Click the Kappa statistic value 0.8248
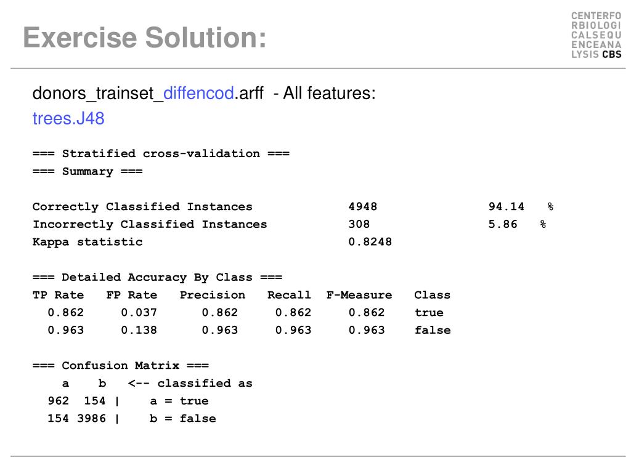The image size is (631, 473). tap(370, 242)
